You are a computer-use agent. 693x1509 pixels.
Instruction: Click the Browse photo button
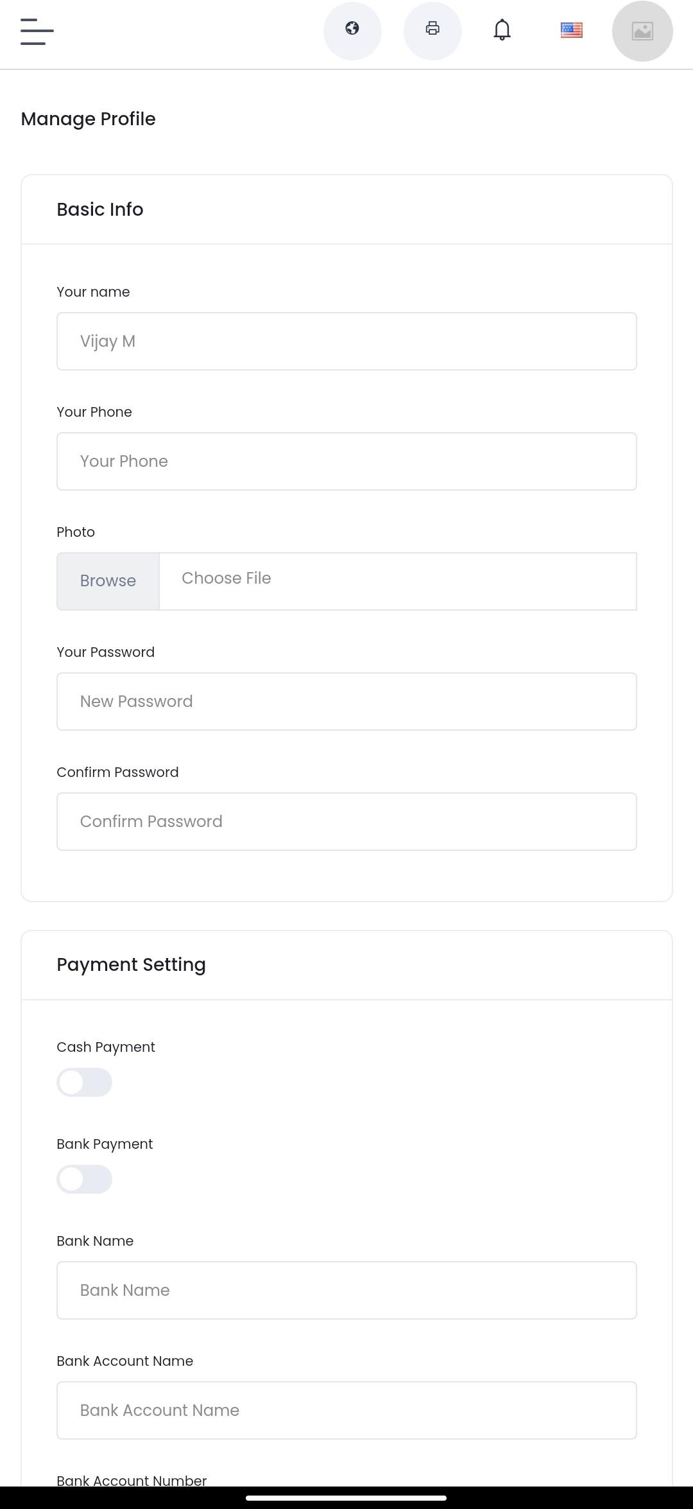pyautogui.click(x=108, y=581)
